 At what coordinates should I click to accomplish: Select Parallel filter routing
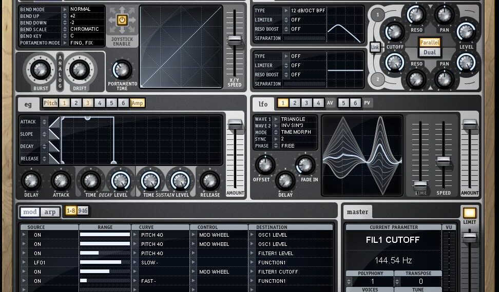[430, 42]
